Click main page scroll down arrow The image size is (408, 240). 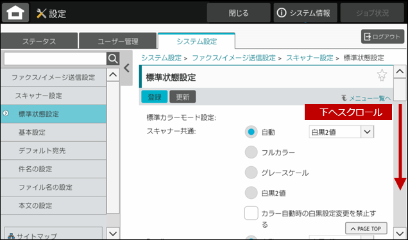[400, 233]
